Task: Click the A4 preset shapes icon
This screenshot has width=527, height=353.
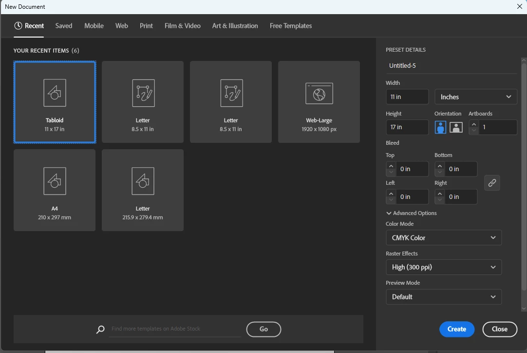Action: coord(55,181)
